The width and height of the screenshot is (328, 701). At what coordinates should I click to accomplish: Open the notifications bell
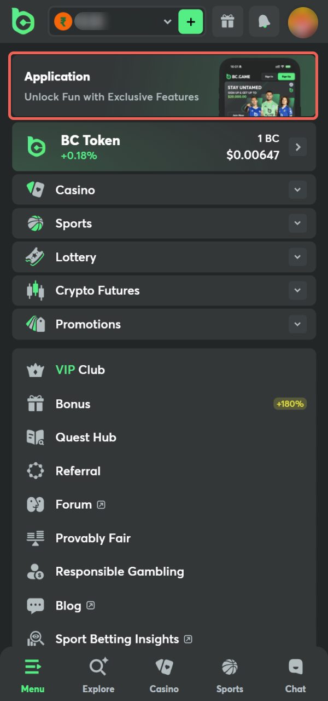pos(264,21)
